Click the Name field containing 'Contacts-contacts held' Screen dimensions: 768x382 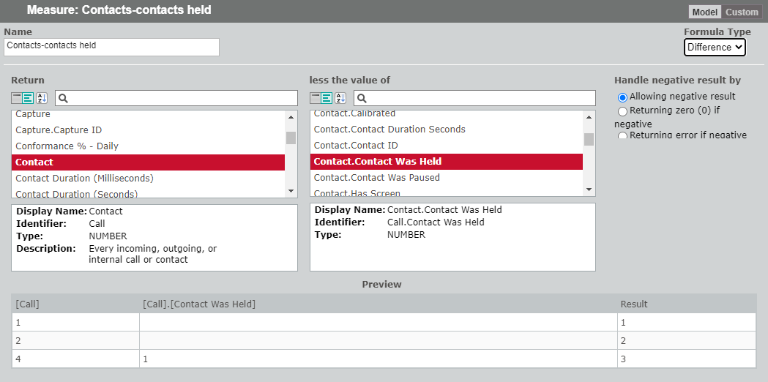pyautogui.click(x=111, y=46)
